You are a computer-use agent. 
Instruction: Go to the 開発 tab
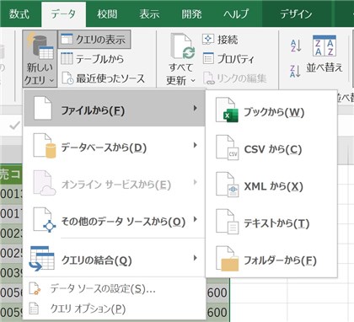click(191, 14)
